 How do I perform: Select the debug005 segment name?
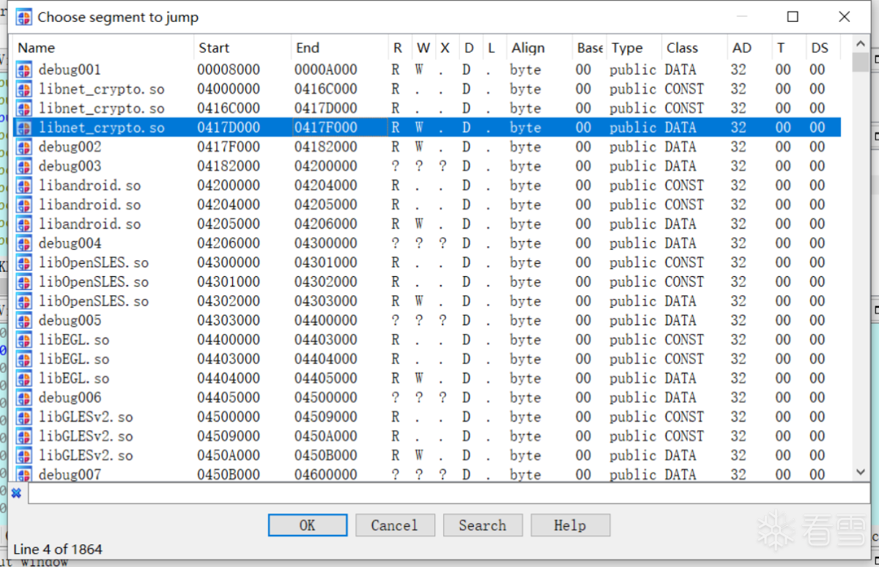[70, 320]
